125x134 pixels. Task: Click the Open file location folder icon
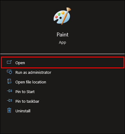pos(9,81)
